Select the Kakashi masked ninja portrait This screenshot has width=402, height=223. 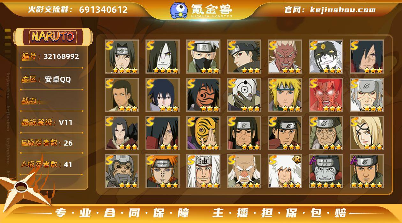click(203, 57)
